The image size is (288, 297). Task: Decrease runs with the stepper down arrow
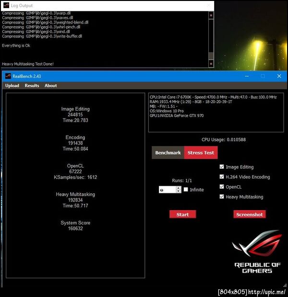[x=179, y=191]
